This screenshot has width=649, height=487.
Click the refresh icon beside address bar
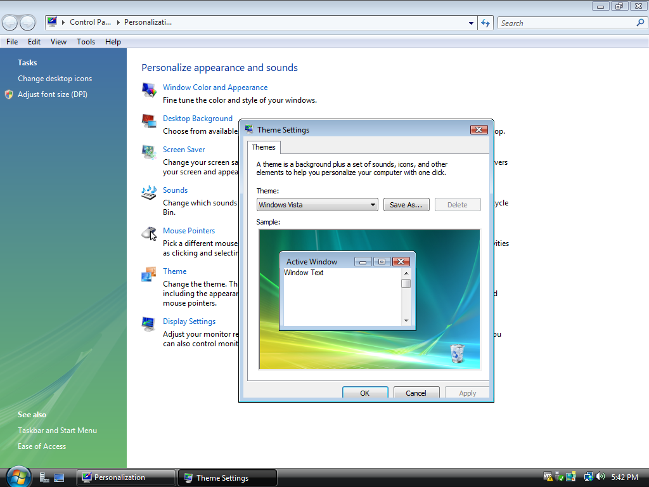[485, 23]
